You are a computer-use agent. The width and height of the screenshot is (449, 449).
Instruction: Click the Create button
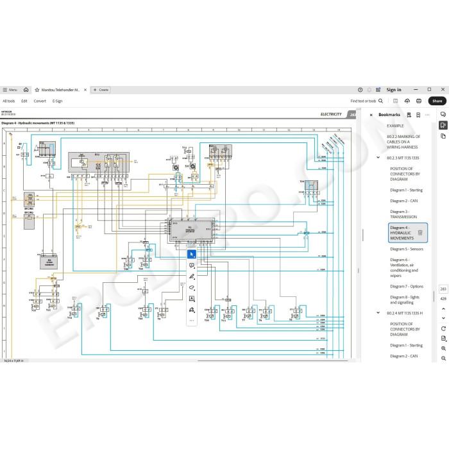101,90
